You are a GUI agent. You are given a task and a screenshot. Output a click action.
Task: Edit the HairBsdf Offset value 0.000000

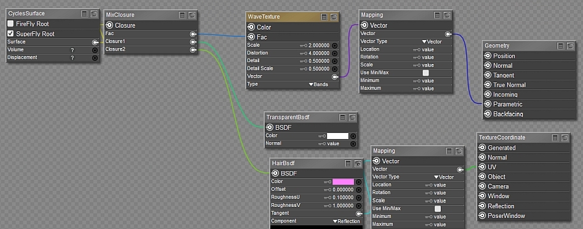point(343,190)
